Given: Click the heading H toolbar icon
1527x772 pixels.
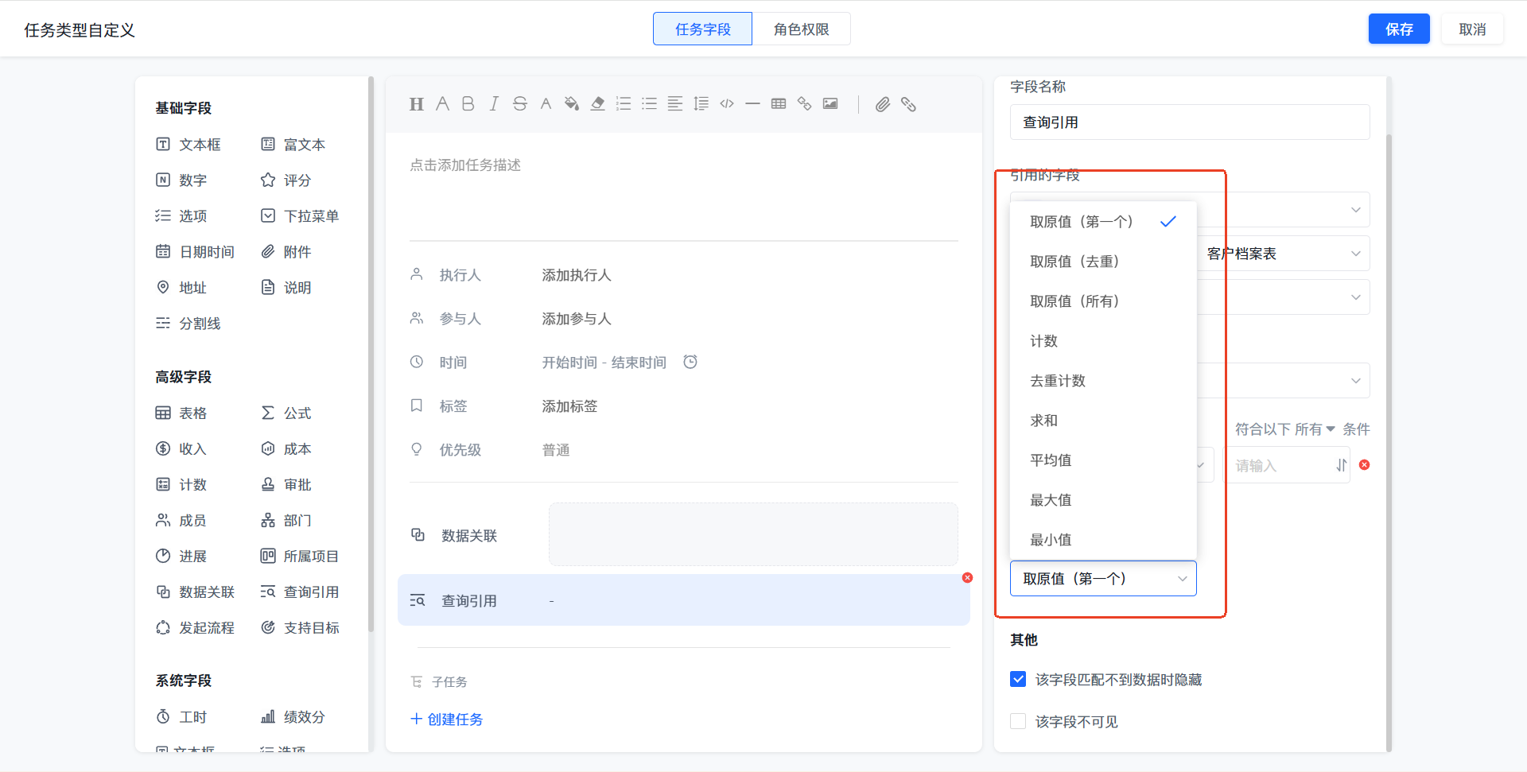Looking at the screenshot, I should (x=417, y=104).
